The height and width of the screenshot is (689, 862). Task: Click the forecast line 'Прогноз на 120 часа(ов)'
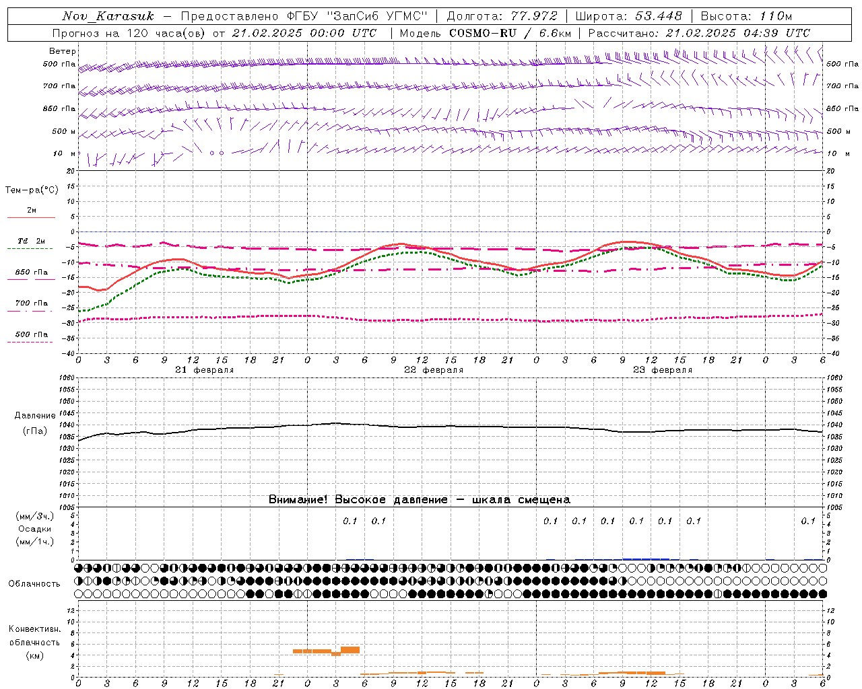click(x=128, y=33)
